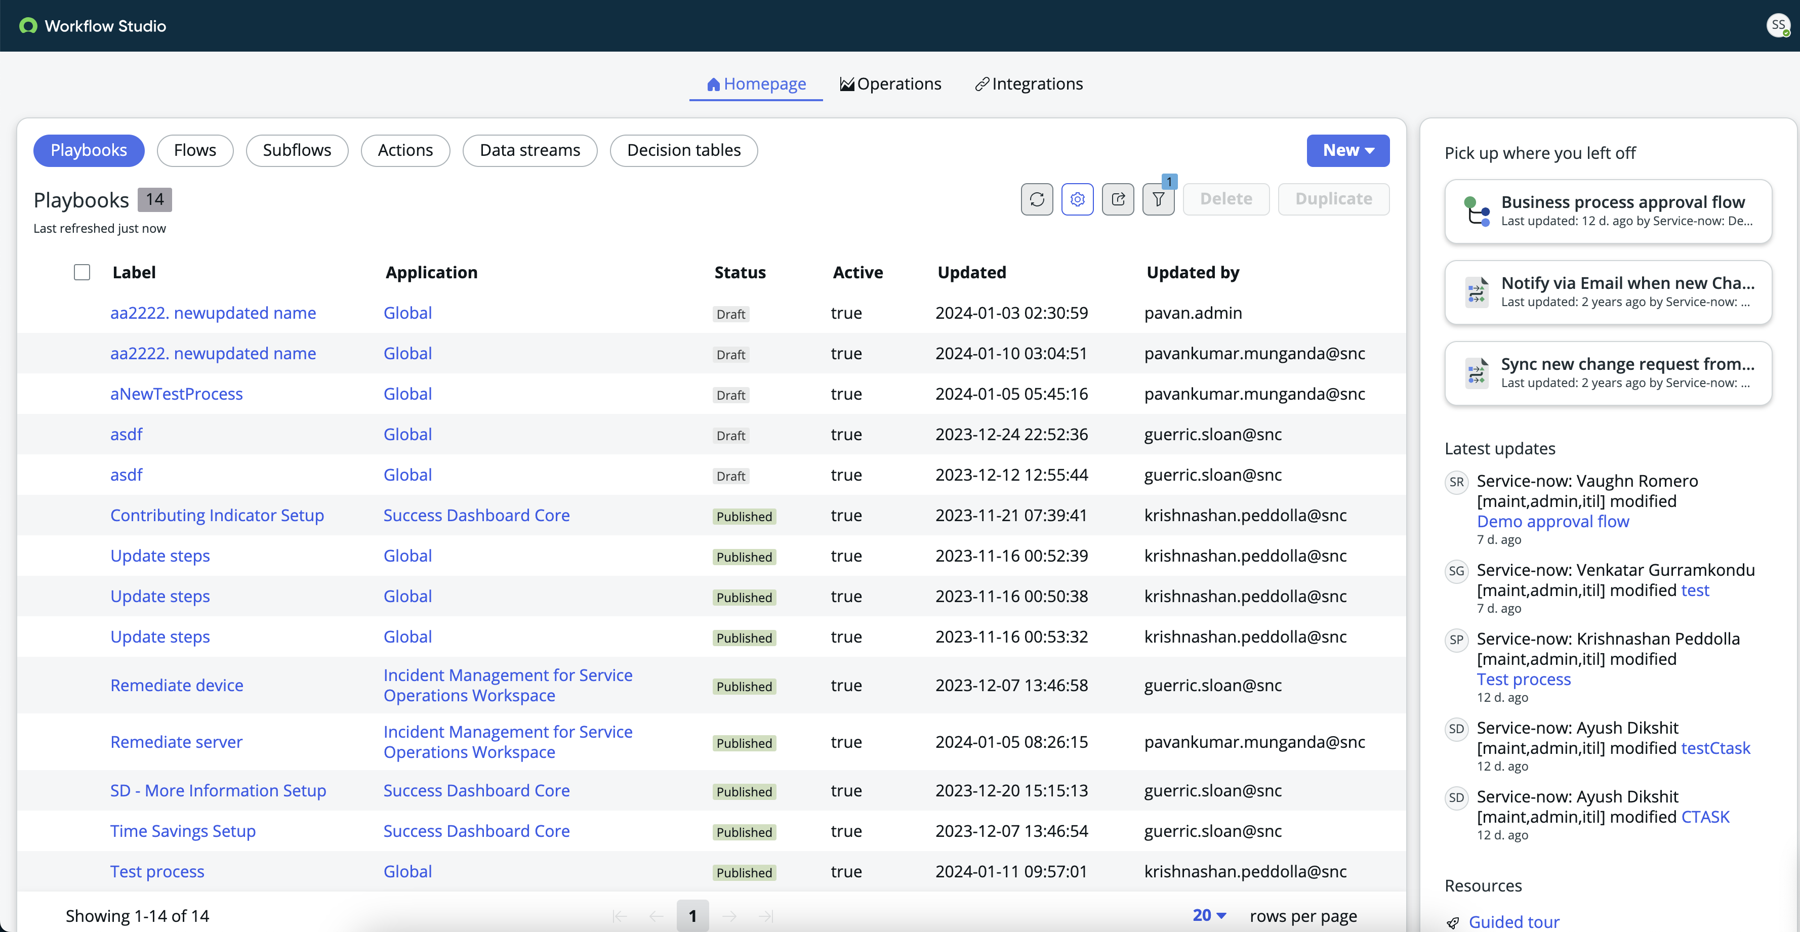This screenshot has width=1800, height=932.
Task: Change rows per page via the 20 chevron
Action: pos(1221,915)
